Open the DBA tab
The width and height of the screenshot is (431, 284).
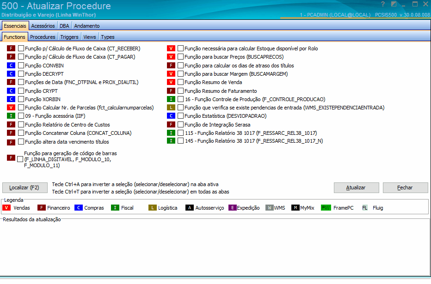point(64,26)
